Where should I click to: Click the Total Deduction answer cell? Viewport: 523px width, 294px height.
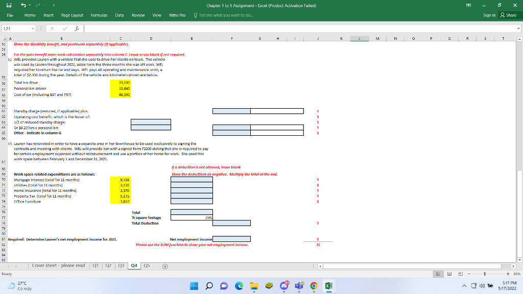(x=231, y=223)
